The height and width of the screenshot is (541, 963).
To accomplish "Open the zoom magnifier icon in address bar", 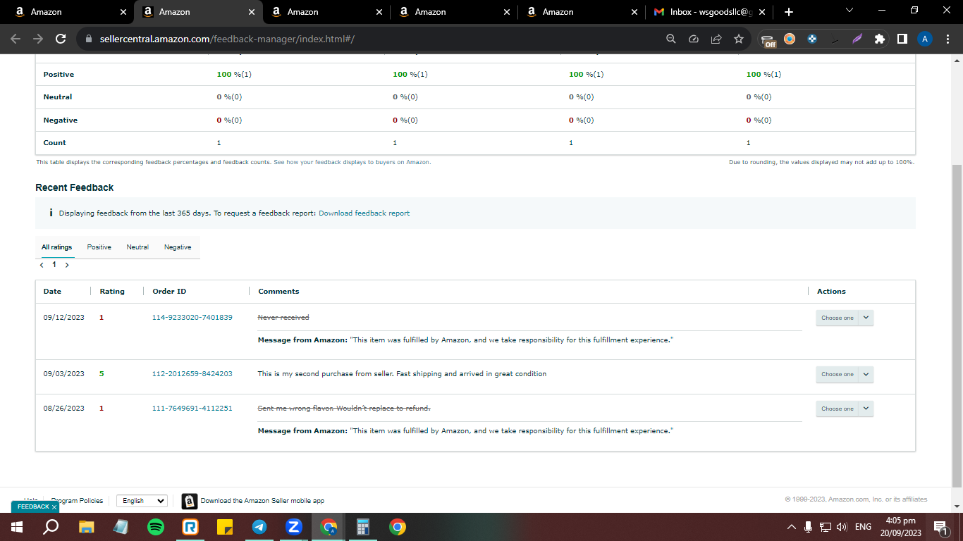I will pos(671,39).
